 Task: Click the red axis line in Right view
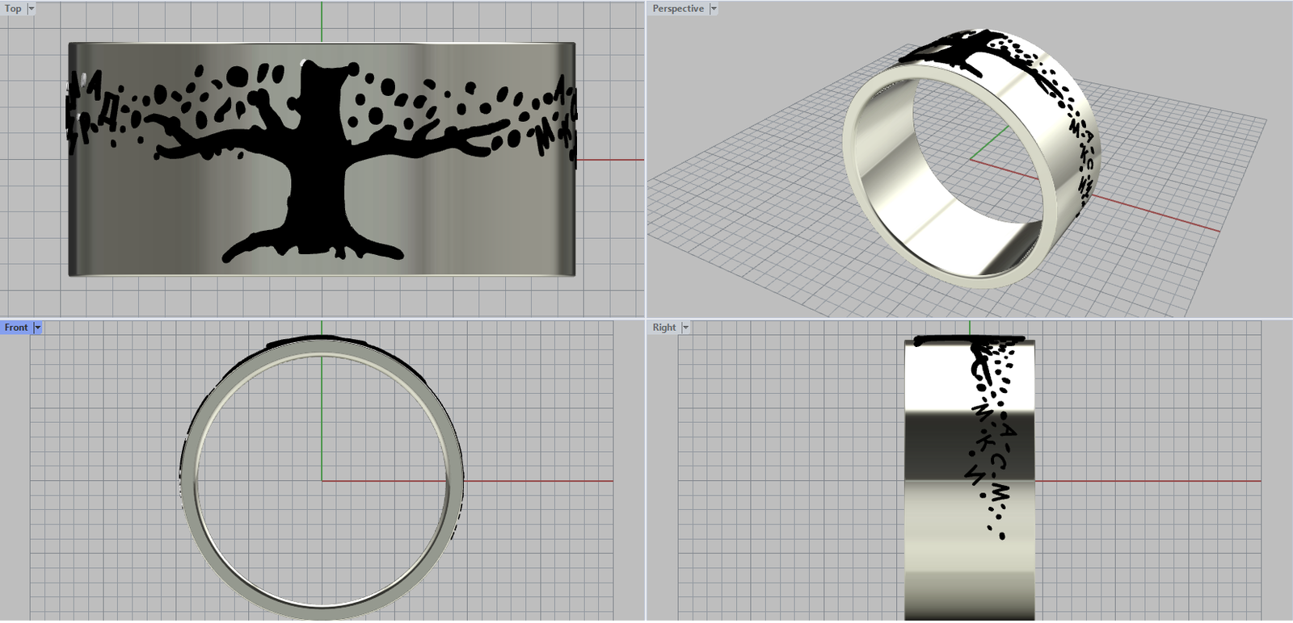(1148, 481)
